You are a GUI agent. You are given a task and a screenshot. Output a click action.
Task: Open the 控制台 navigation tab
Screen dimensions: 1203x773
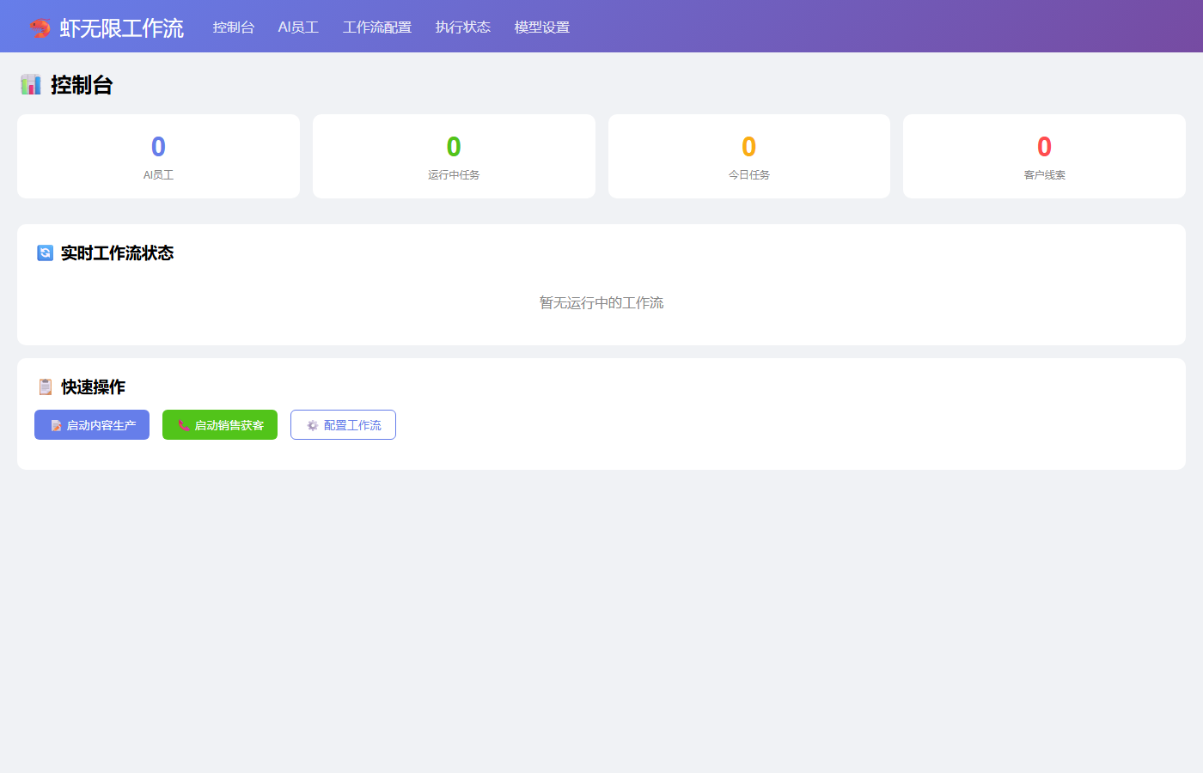234,27
